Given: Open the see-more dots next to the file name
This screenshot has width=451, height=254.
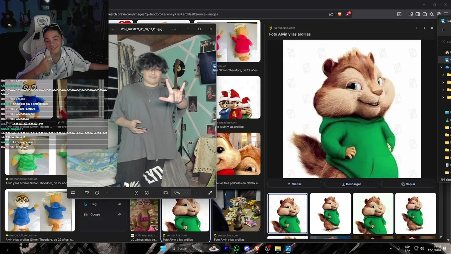Looking at the screenshot, I should click(x=174, y=29).
